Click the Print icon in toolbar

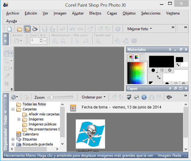(x=63, y=29)
